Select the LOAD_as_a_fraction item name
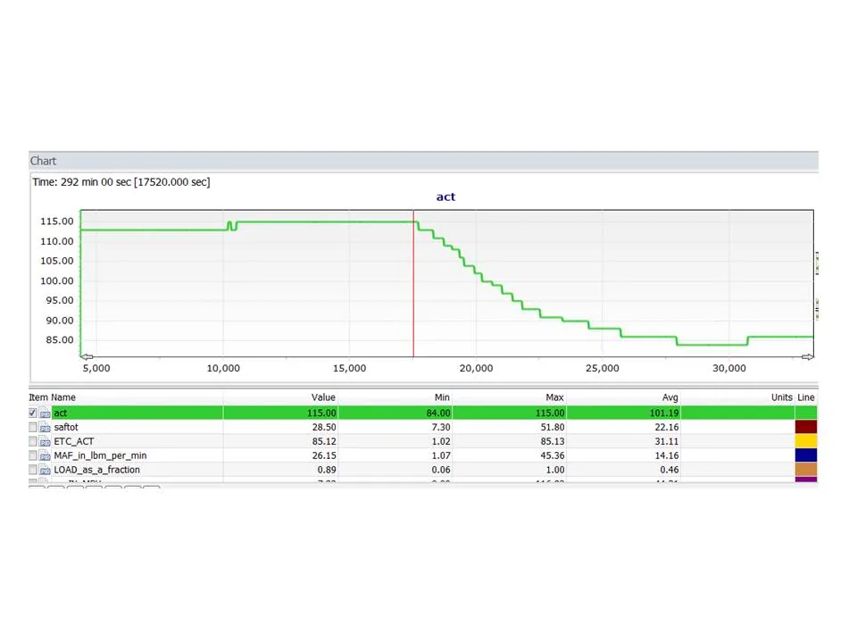Image resolution: width=857 pixels, height=643 pixels. point(96,470)
